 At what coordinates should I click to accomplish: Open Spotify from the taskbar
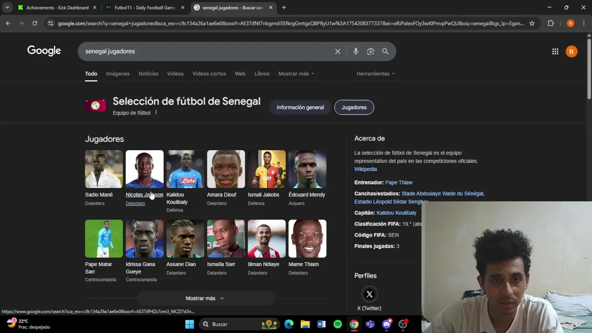click(x=338, y=324)
